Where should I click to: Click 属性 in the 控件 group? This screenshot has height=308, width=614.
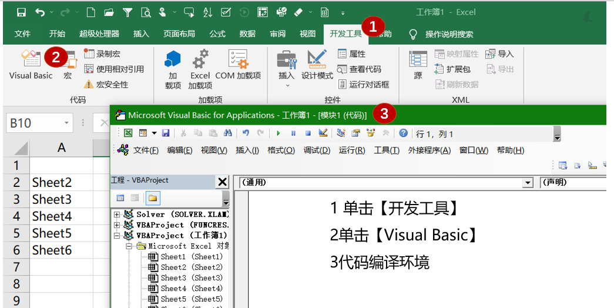tap(351, 54)
